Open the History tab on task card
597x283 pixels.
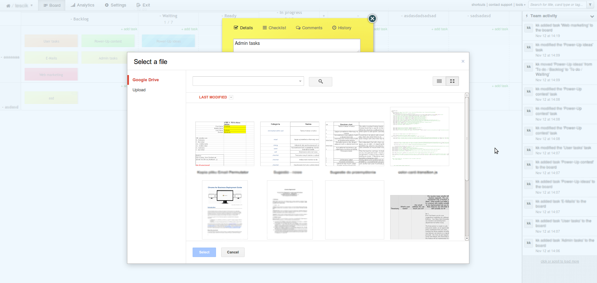point(342,28)
